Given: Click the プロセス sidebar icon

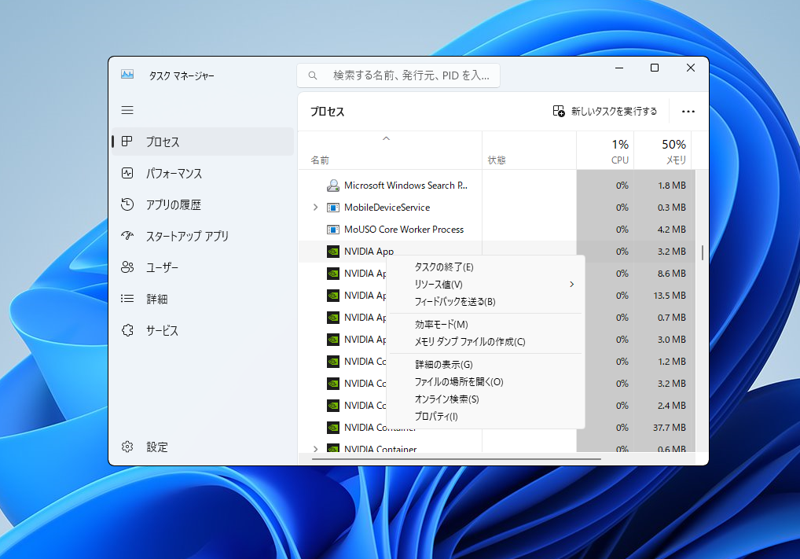Looking at the screenshot, I should click(127, 142).
